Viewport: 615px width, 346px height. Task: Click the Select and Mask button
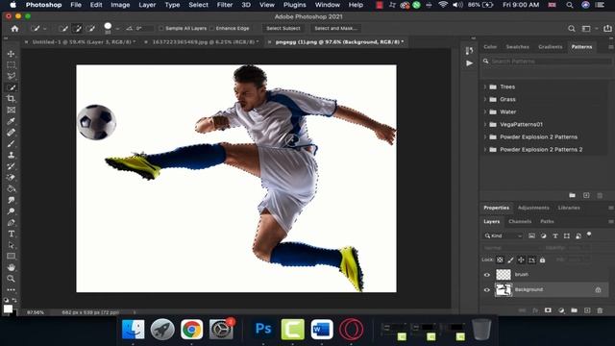tap(335, 28)
